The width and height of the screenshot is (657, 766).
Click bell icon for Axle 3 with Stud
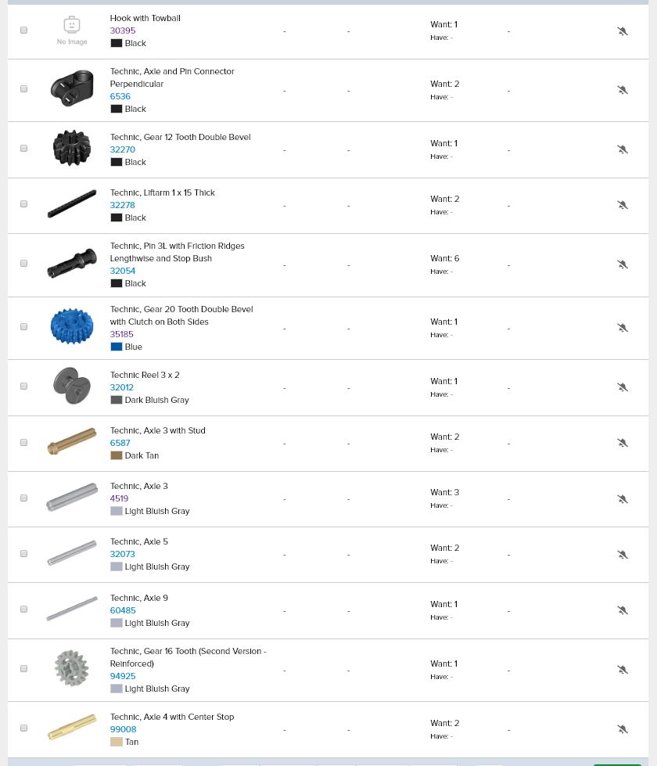pos(623,443)
